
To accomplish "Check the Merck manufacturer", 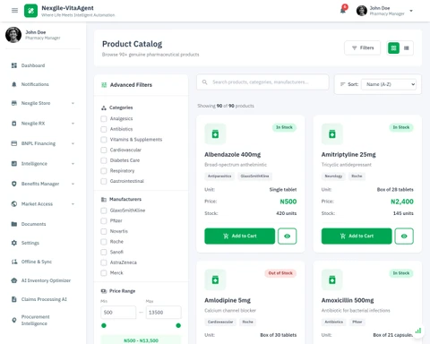I will [x=104, y=273].
